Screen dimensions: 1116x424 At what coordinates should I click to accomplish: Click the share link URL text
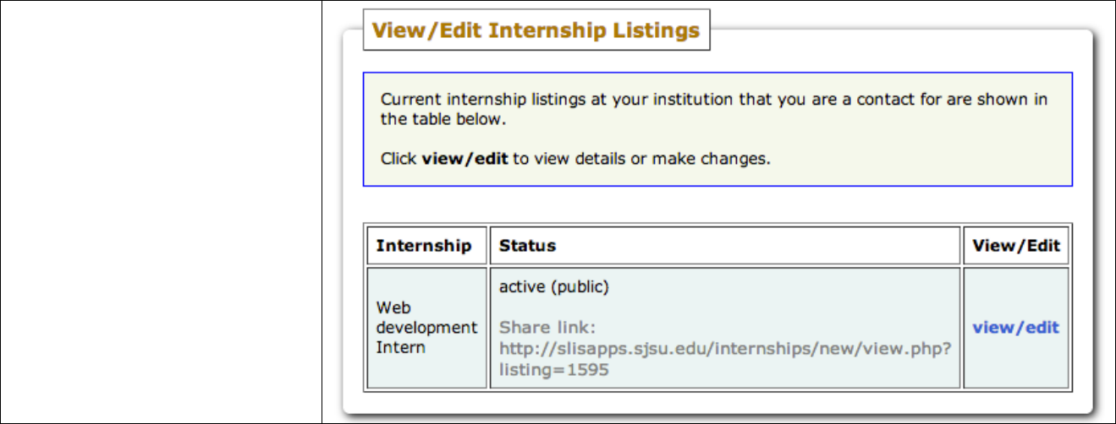[x=724, y=349]
